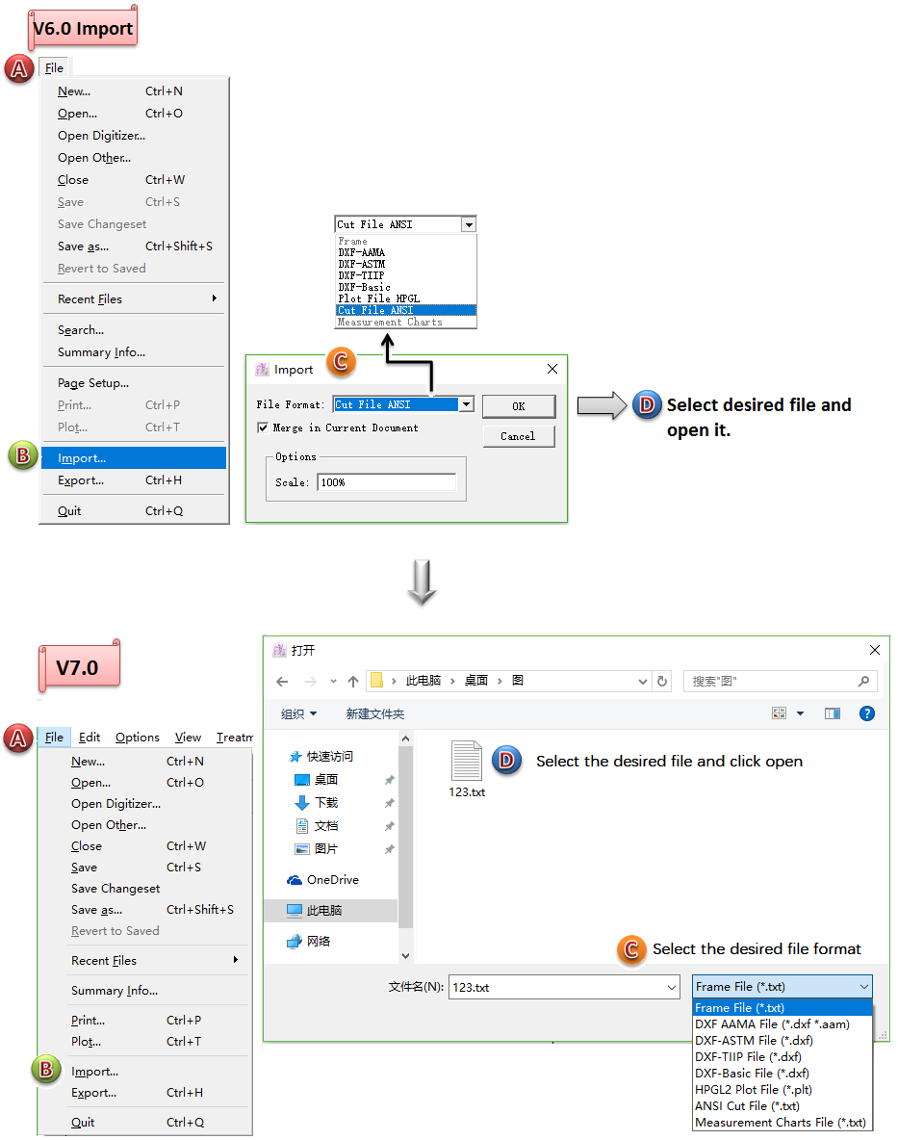The image size is (898, 1140).
Task: Click the search magnifier icon
Action: coord(863,682)
